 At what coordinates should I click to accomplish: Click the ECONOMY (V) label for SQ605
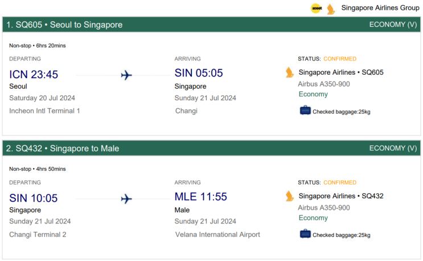click(393, 25)
